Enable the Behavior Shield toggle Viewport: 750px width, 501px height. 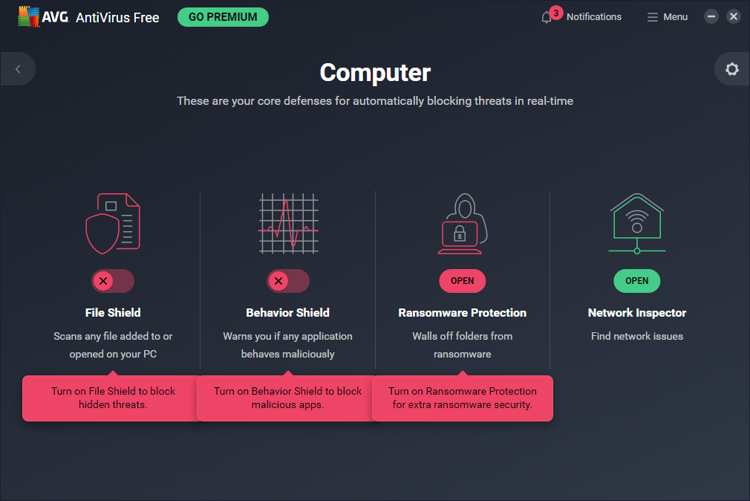pyautogui.click(x=288, y=281)
